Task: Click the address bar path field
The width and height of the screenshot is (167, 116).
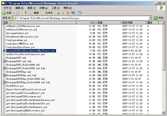Action: coord(81,18)
